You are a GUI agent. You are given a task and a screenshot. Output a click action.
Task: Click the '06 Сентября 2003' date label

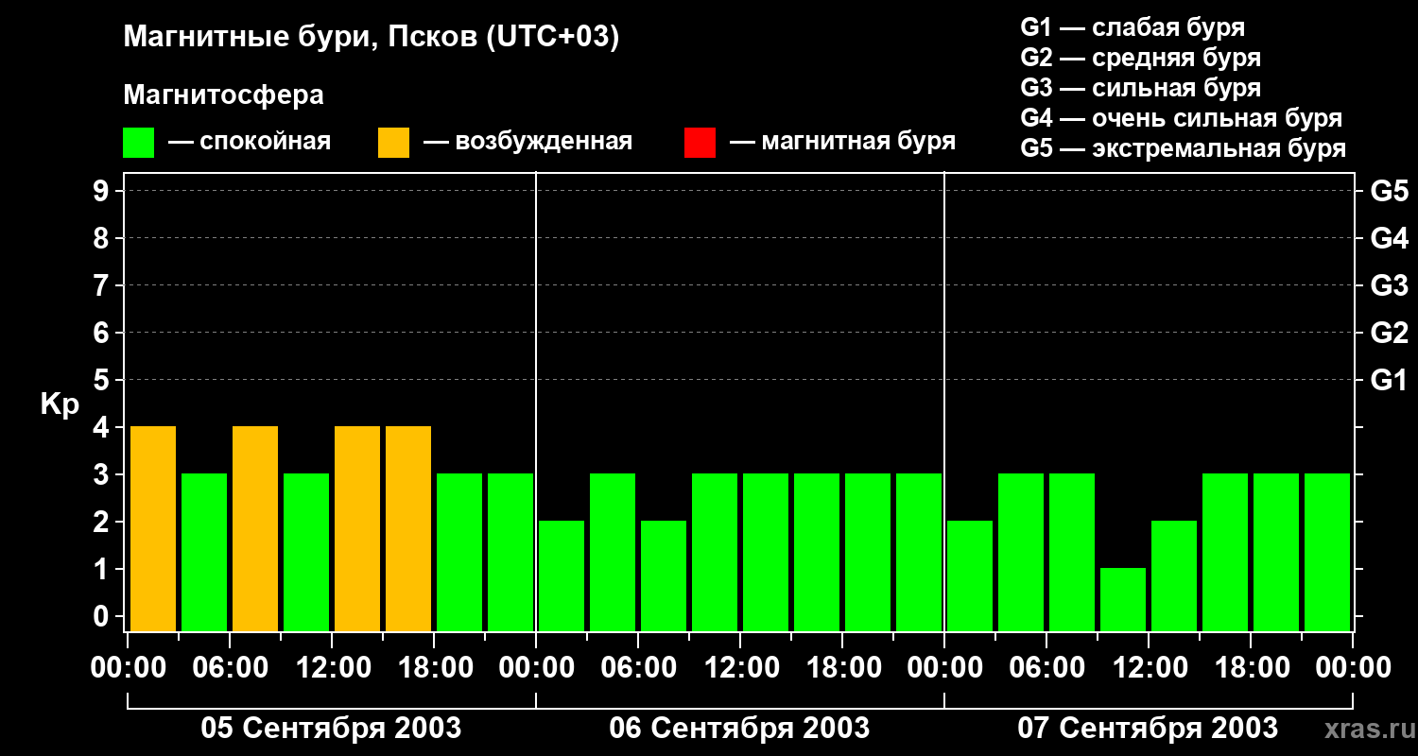click(x=740, y=728)
